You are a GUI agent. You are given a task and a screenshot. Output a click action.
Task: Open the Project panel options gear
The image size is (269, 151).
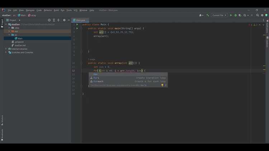coord(64,20)
